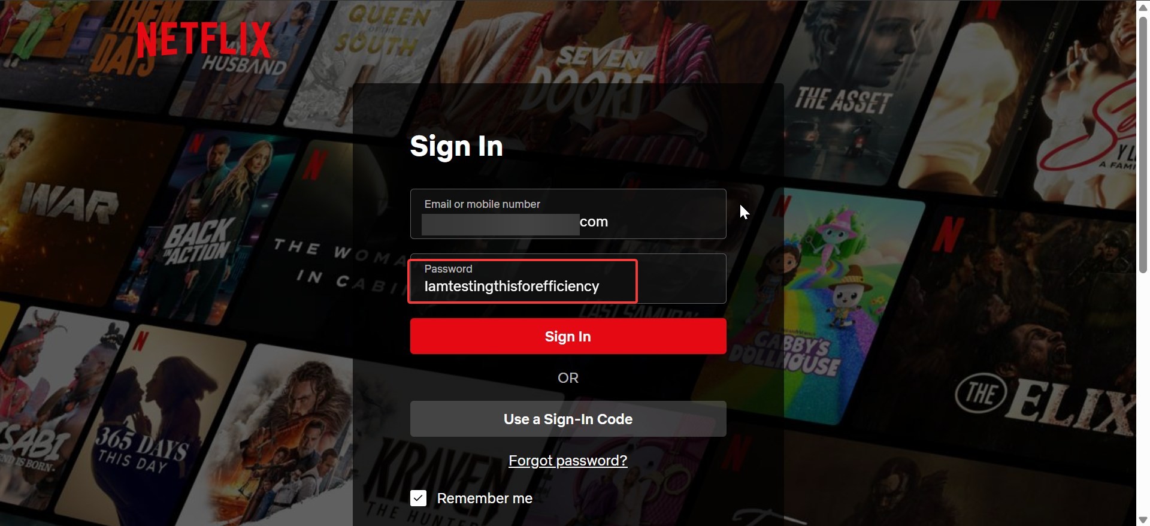Open the Forgot password link

pos(568,460)
